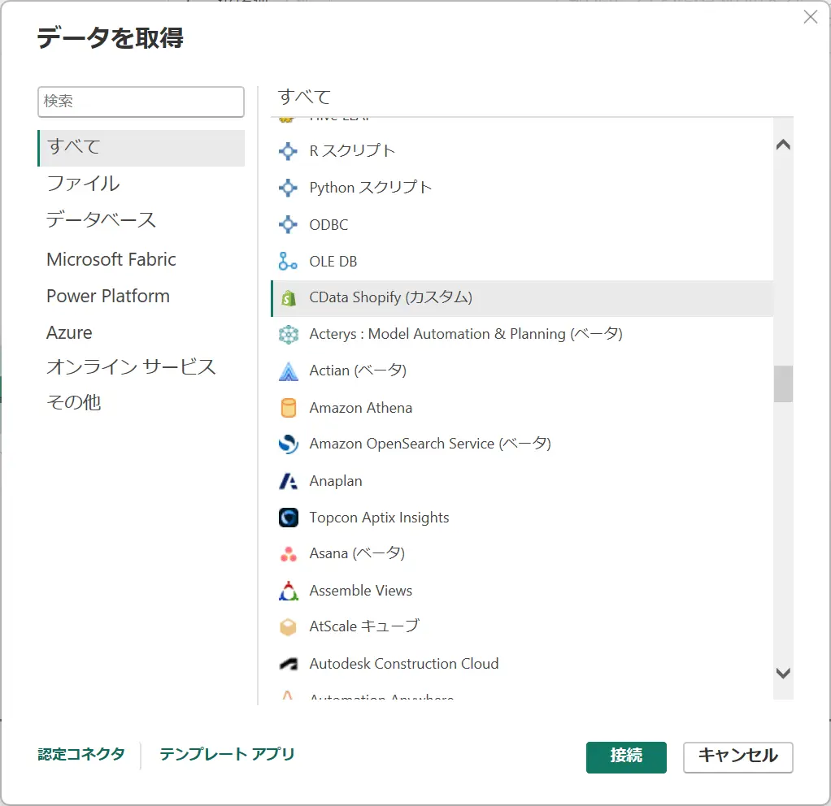Click the connector list scrollbar thumb
This screenshot has height=806, width=831.
(783, 383)
